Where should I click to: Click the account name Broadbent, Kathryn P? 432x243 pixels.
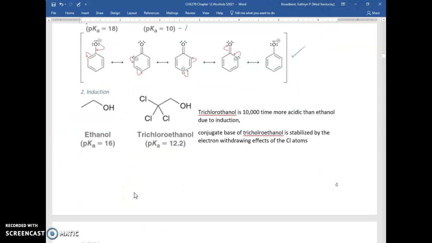tap(308, 4)
